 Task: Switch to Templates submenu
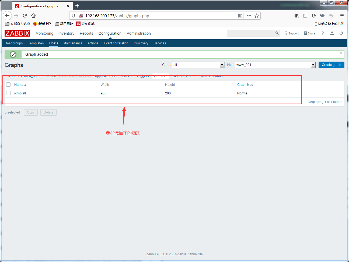pos(36,43)
